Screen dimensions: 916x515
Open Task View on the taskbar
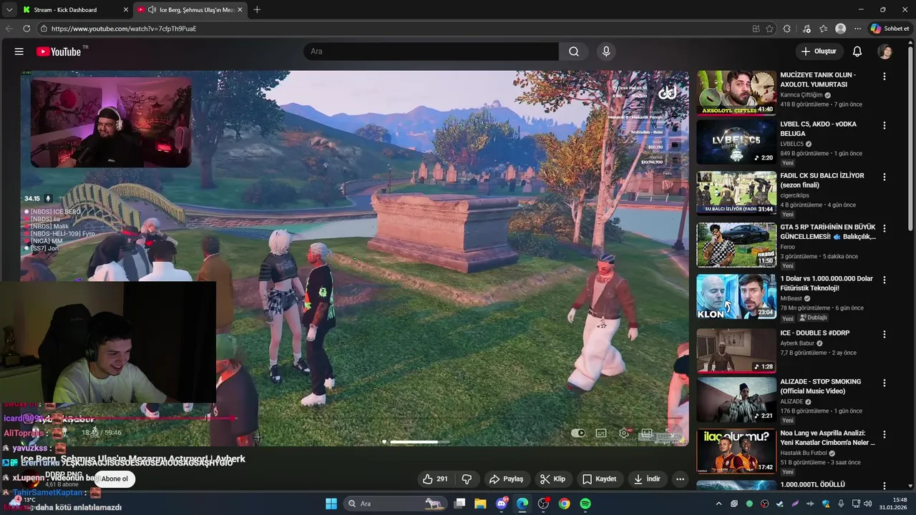(460, 504)
